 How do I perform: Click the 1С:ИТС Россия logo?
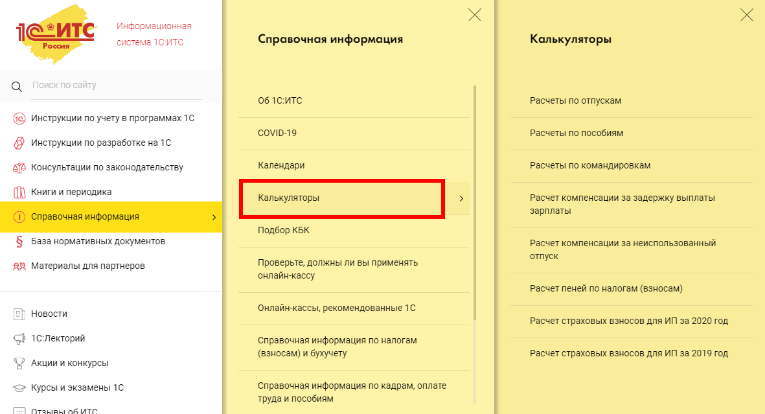(x=56, y=34)
